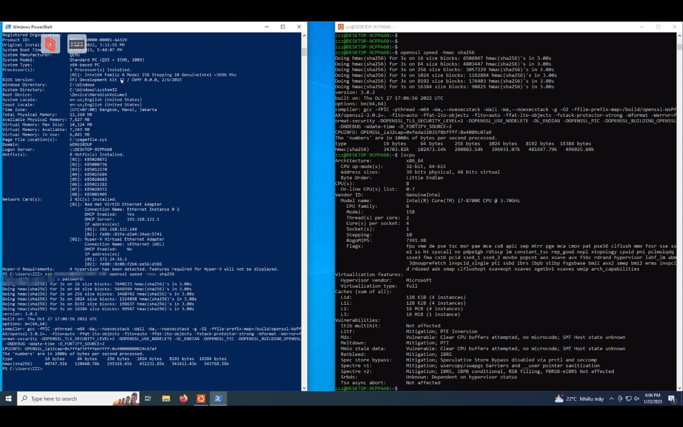The image size is (683, 427).
Task: Click 'Architecture:' label in lscpu output
Action: (353, 161)
